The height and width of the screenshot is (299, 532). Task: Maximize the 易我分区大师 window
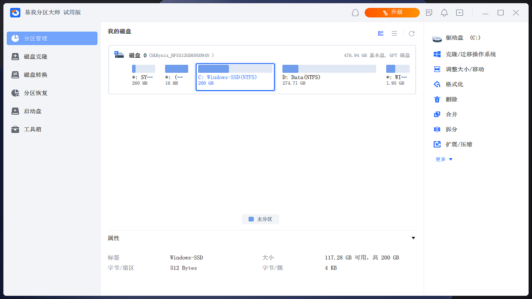point(501,13)
